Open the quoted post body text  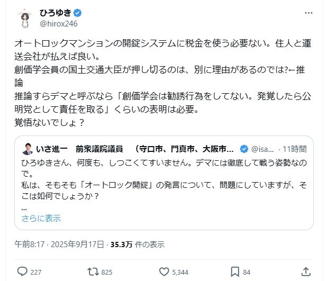[x=159, y=180]
